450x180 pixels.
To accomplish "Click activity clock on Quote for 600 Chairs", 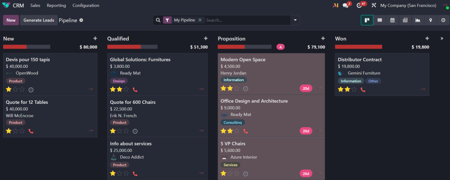I will point(135,131).
